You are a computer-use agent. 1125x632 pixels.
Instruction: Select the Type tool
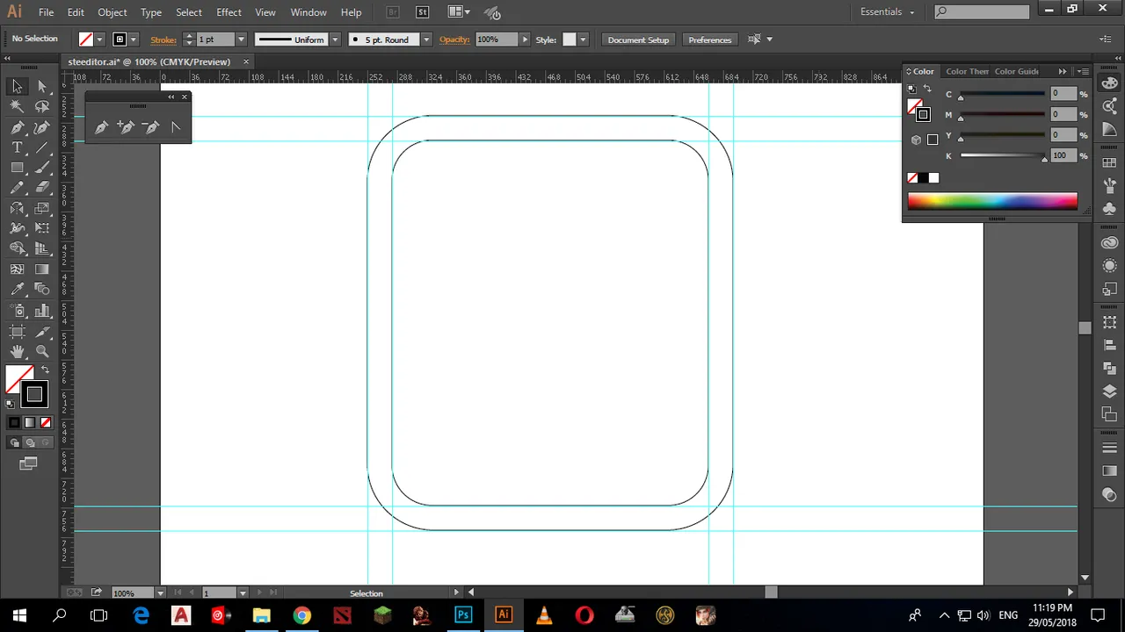click(x=17, y=147)
